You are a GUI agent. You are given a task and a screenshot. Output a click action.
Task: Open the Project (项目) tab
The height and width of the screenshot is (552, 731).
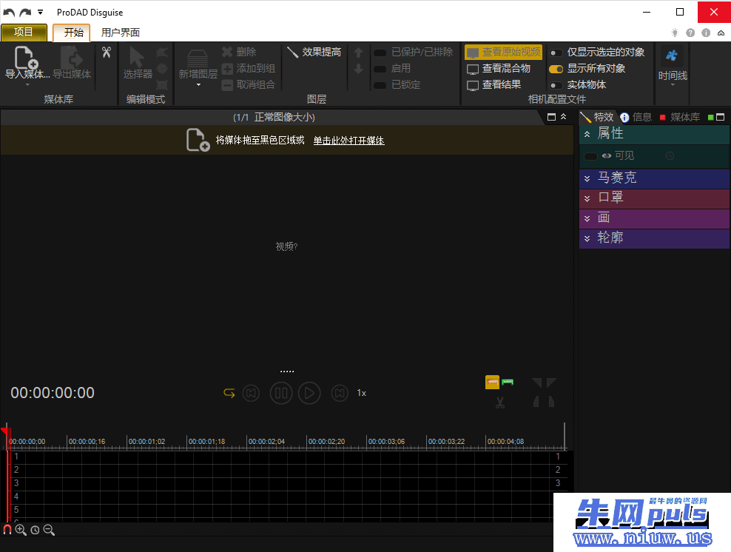coord(24,32)
